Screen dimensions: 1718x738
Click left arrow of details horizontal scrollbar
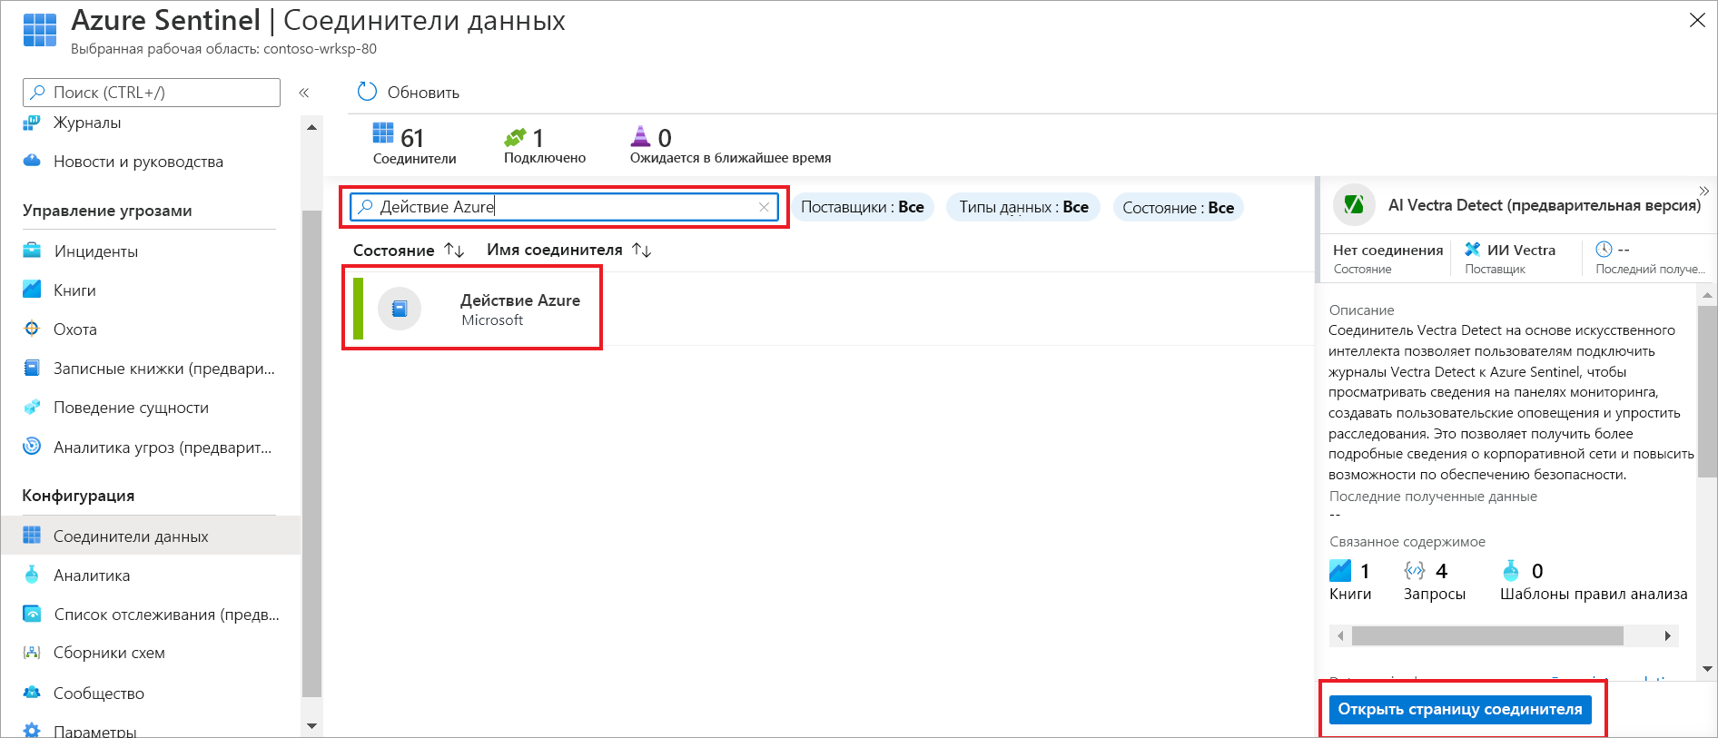tap(1340, 635)
